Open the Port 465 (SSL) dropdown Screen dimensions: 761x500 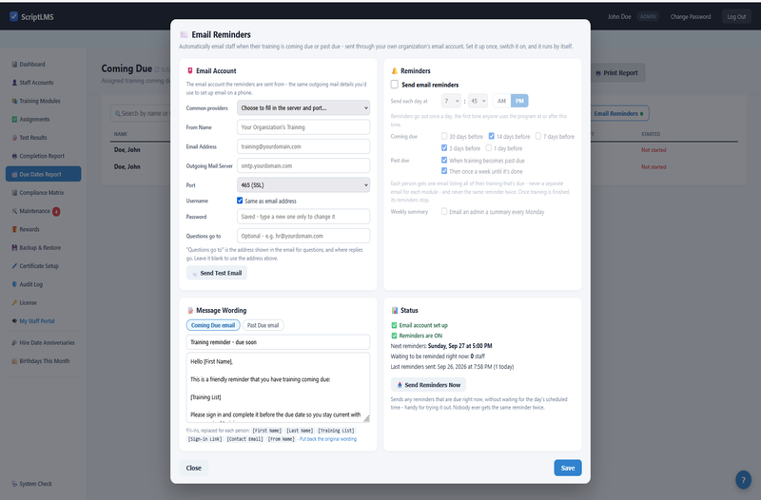click(x=303, y=184)
